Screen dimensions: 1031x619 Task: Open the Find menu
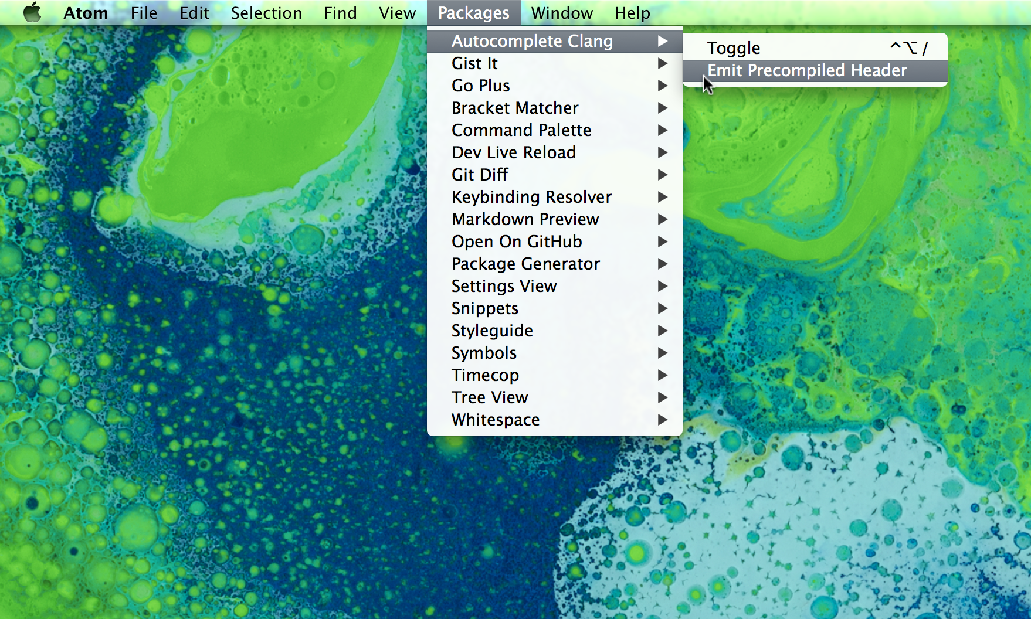(x=340, y=13)
